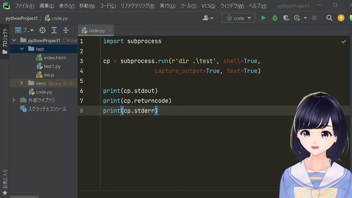Expand the venv folder

click(21, 83)
